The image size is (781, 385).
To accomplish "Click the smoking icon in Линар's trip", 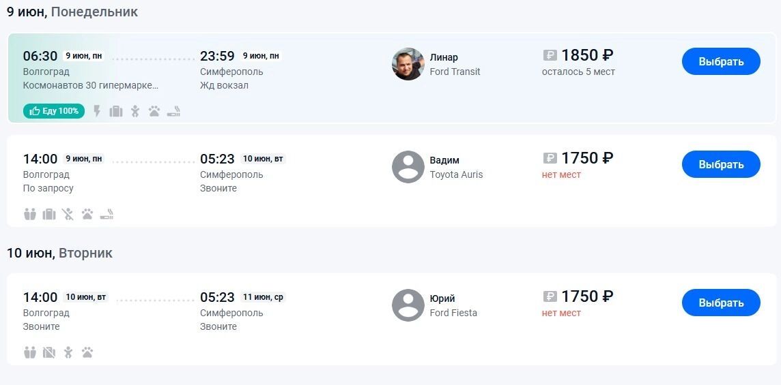I will [x=174, y=111].
